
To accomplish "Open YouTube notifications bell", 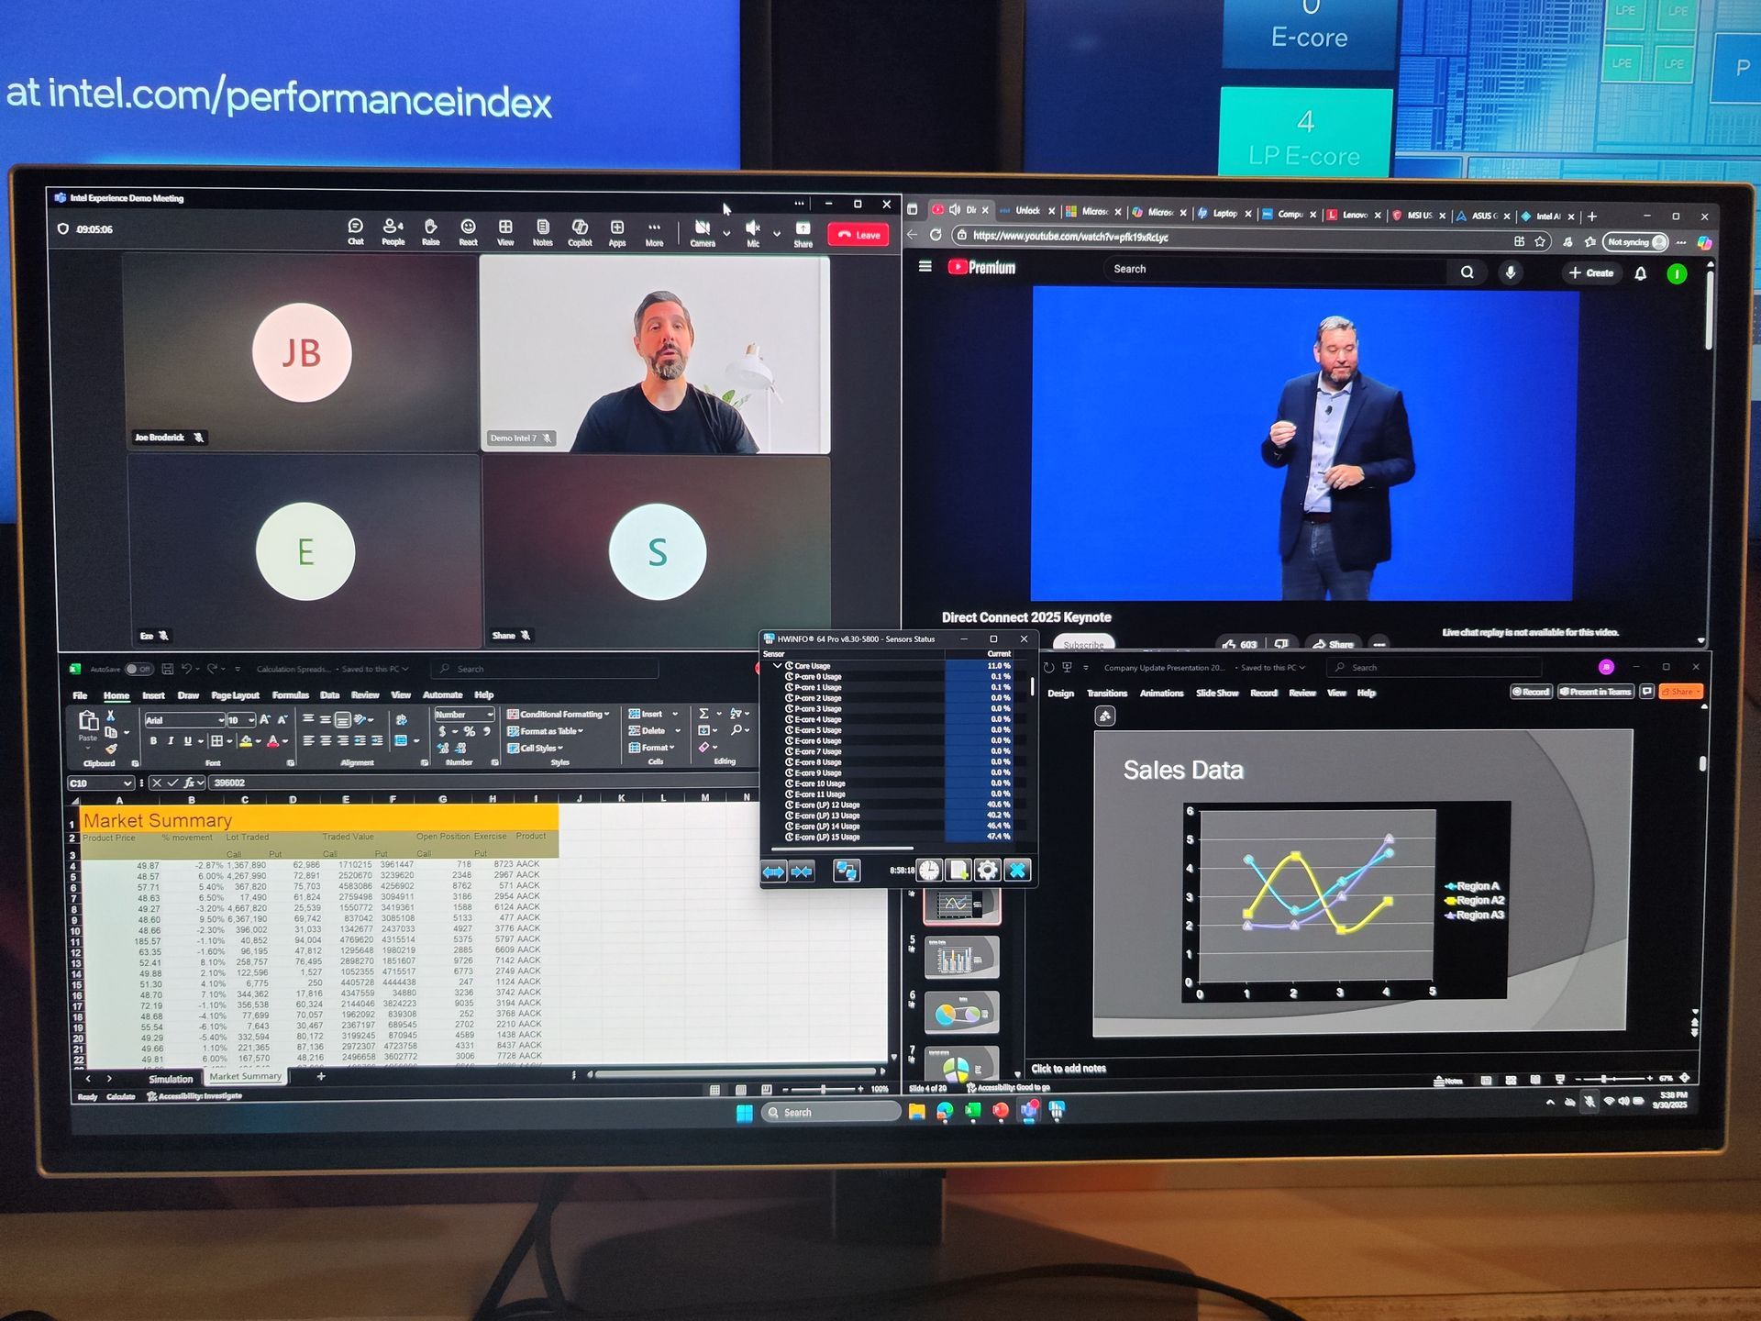I will point(1641,273).
